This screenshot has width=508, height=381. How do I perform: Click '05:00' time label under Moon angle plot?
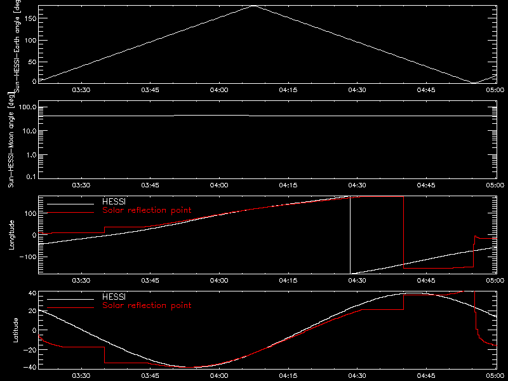[495, 185]
